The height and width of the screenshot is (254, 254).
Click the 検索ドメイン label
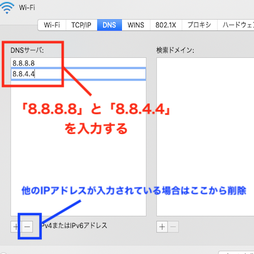coord(175,50)
